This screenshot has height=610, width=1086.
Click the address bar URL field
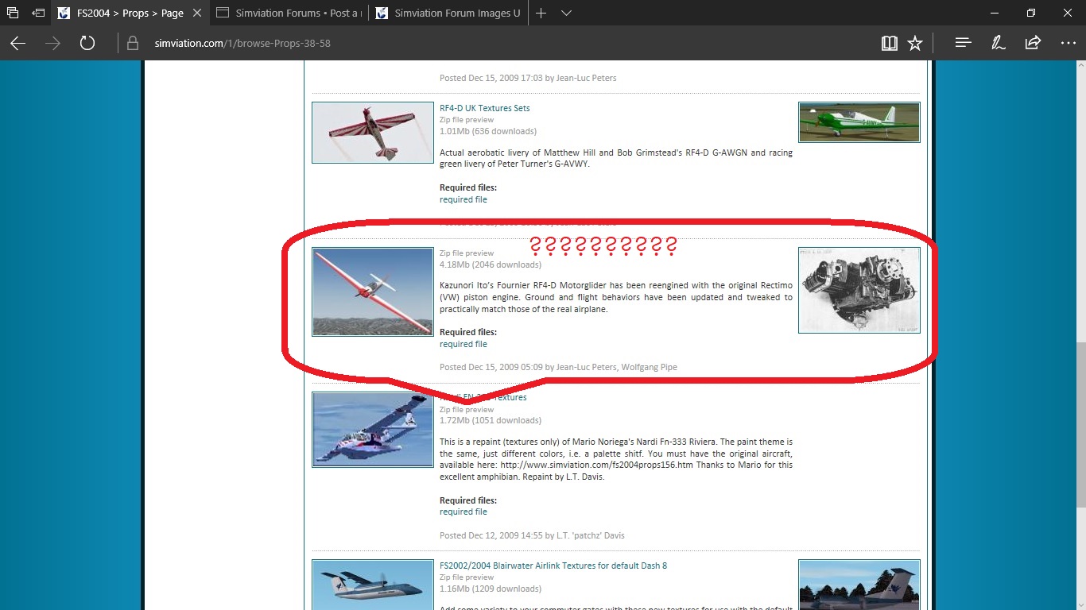pos(509,43)
